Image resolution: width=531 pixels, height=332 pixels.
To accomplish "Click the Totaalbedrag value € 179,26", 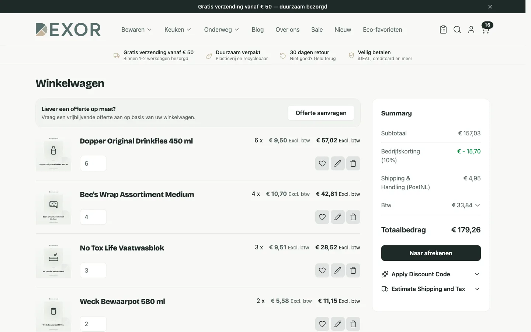I will [466, 230].
